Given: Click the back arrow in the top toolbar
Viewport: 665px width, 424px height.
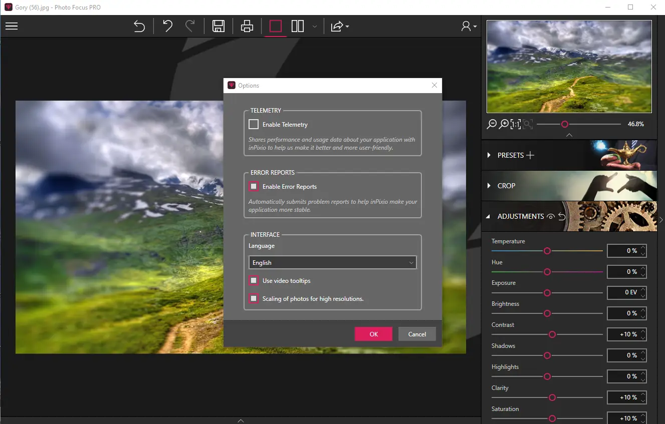Looking at the screenshot, I should pyautogui.click(x=139, y=26).
